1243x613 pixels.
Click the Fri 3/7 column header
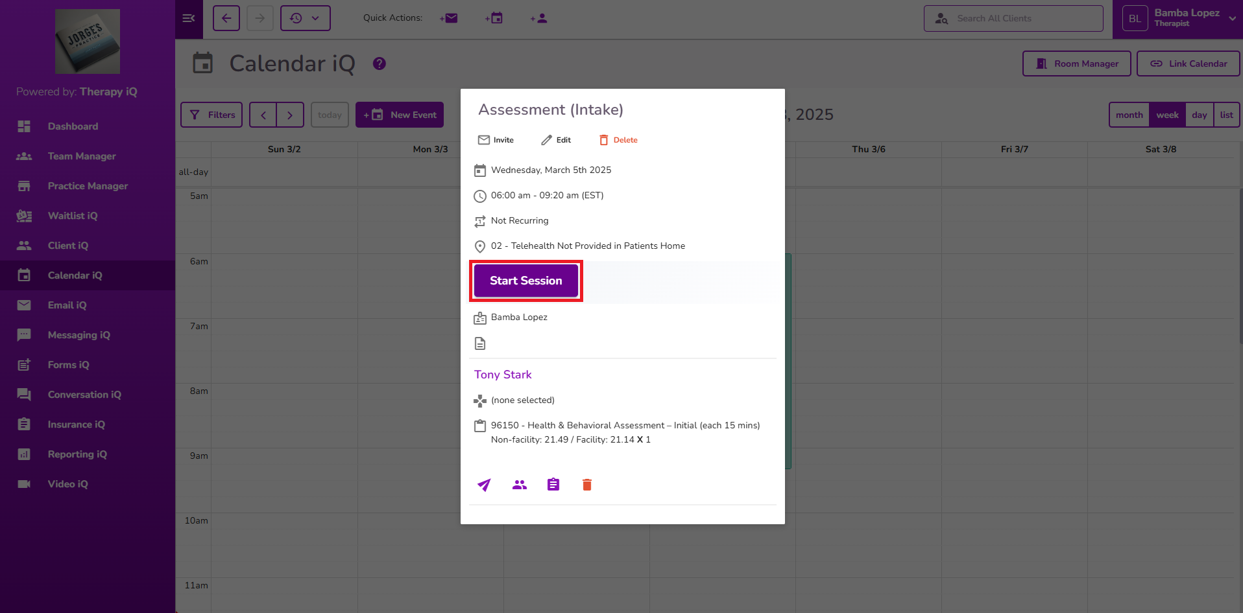click(1015, 149)
